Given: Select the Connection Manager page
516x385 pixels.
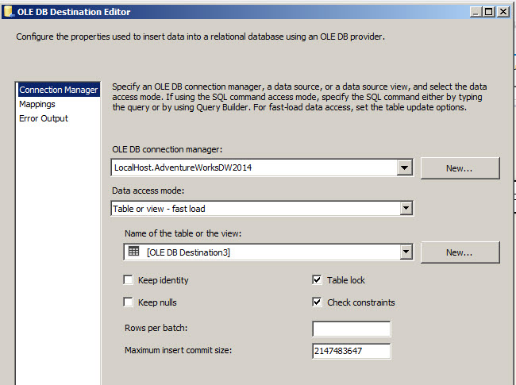Looking at the screenshot, I should pyautogui.click(x=59, y=90).
